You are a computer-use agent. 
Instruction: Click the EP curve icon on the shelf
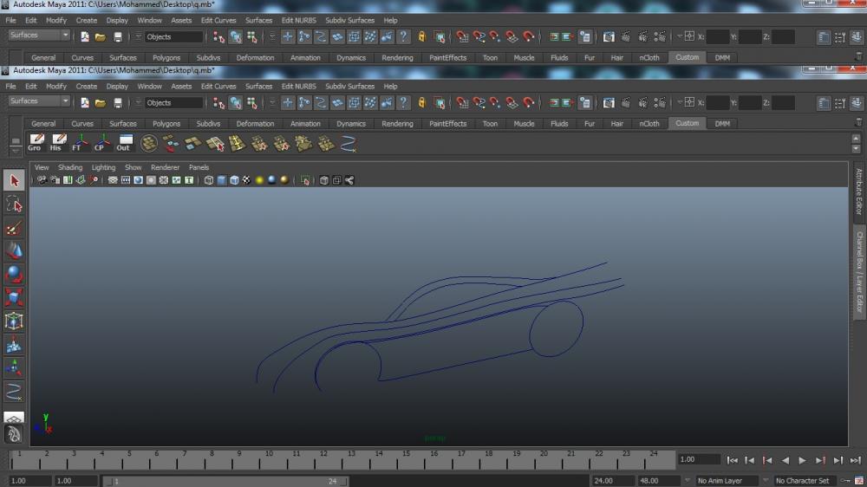349,144
